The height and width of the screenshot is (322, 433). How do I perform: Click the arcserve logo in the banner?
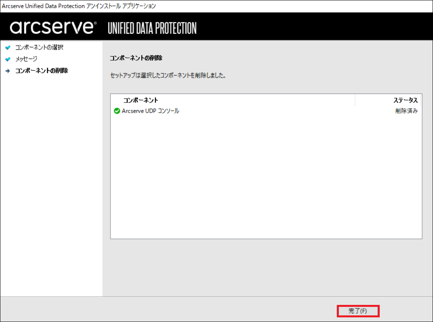[53, 27]
